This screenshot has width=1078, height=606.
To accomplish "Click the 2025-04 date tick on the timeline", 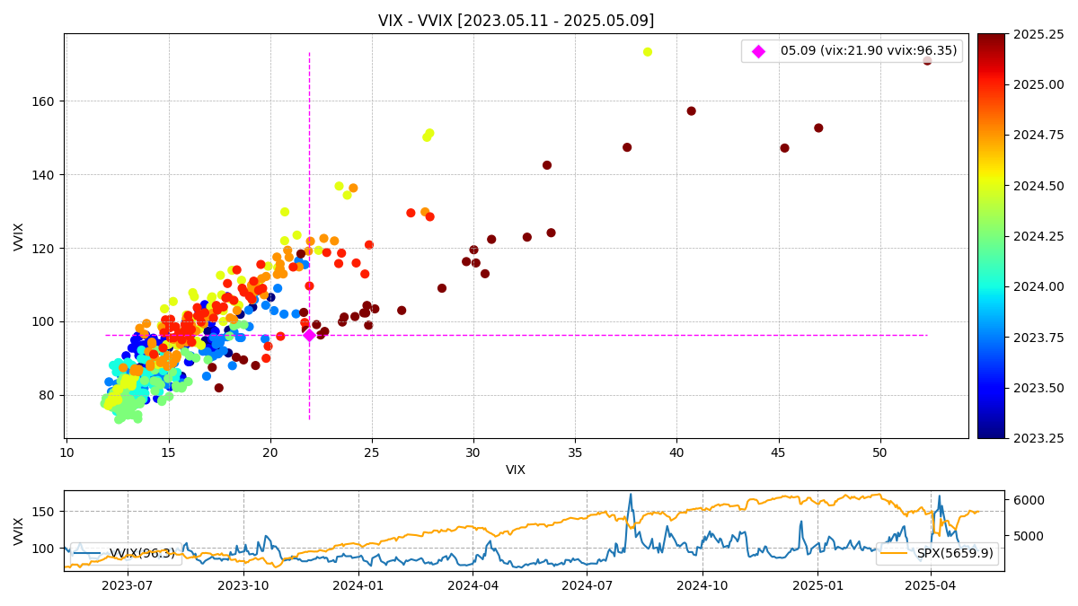I will [932, 585].
